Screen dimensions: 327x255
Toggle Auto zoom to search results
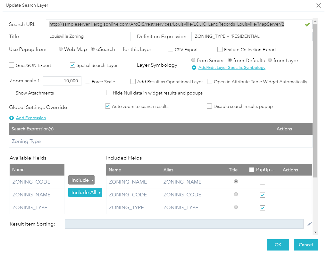point(108,106)
